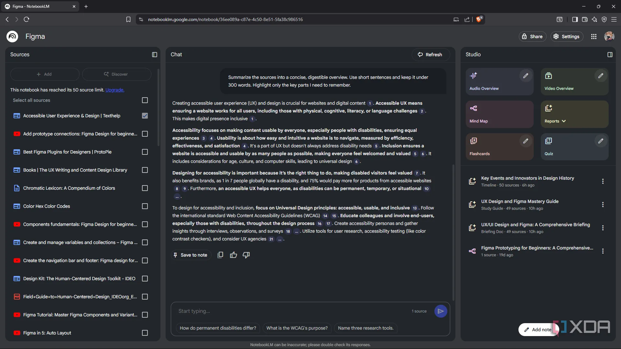This screenshot has height=349, width=621.
Task: Open more options for Key Events timeline
Action: pyautogui.click(x=603, y=181)
